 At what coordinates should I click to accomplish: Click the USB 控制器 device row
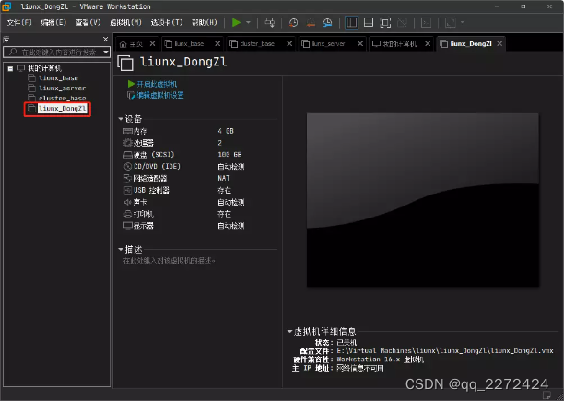click(x=184, y=190)
